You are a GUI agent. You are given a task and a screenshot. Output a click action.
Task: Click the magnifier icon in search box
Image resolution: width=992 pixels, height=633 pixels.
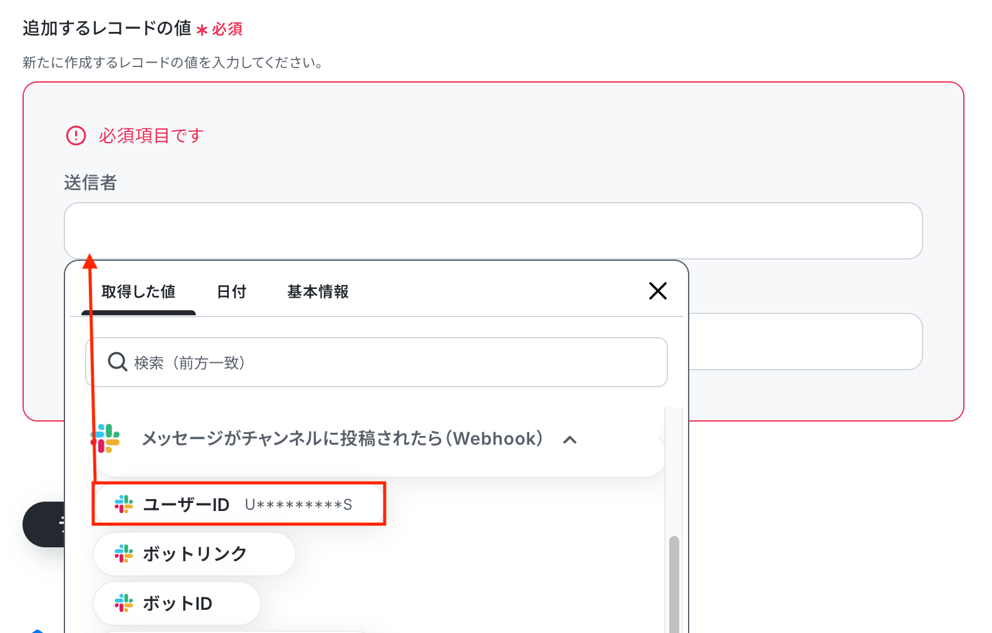coord(118,362)
